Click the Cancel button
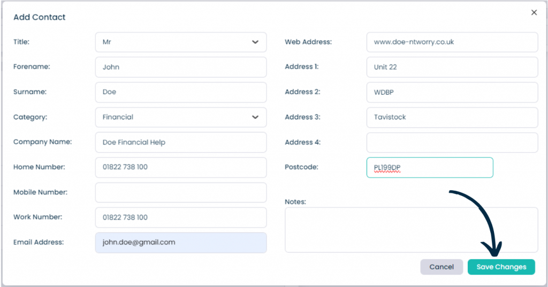This screenshot has width=548, height=287. tap(442, 267)
